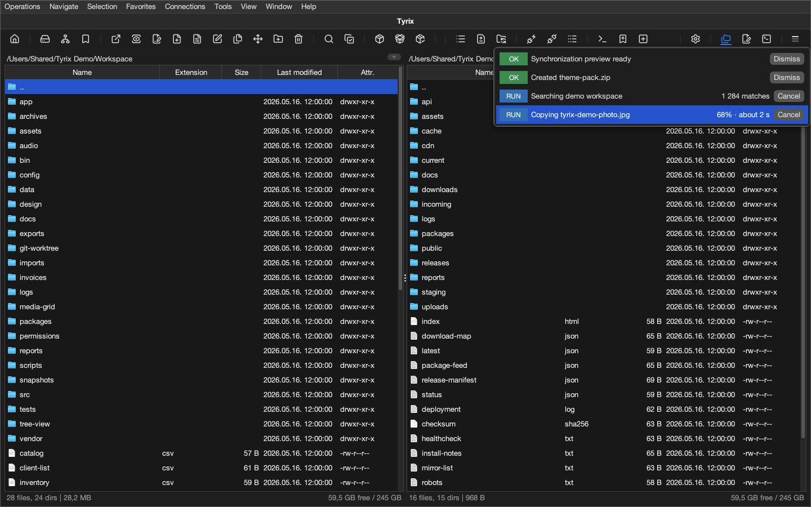Open the terminal prompt icon
Image resolution: width=811 pixels, height=507 pixels.
pos(603,39)
